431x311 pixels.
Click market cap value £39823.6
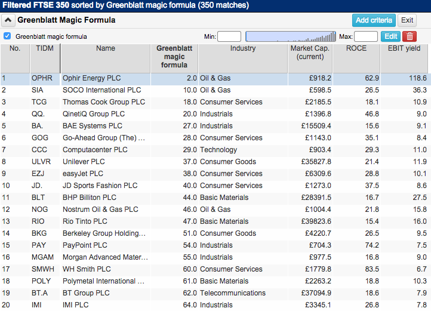click(x=316, y=221)
